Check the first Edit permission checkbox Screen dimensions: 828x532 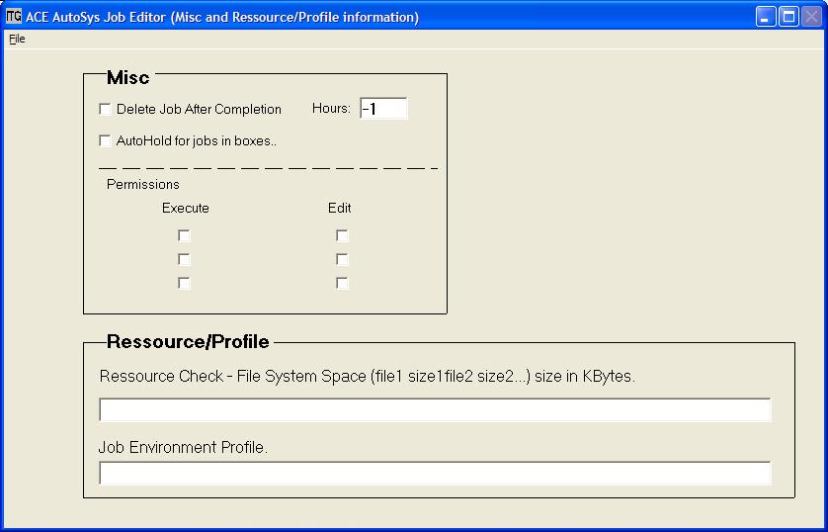pos(342,235)
